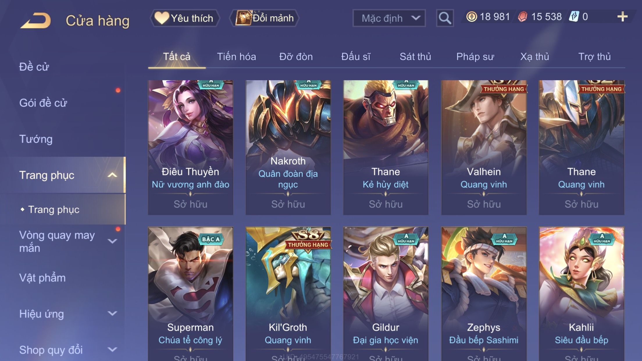
Task: Open the search magnifier icon
Action: [445, 18]
